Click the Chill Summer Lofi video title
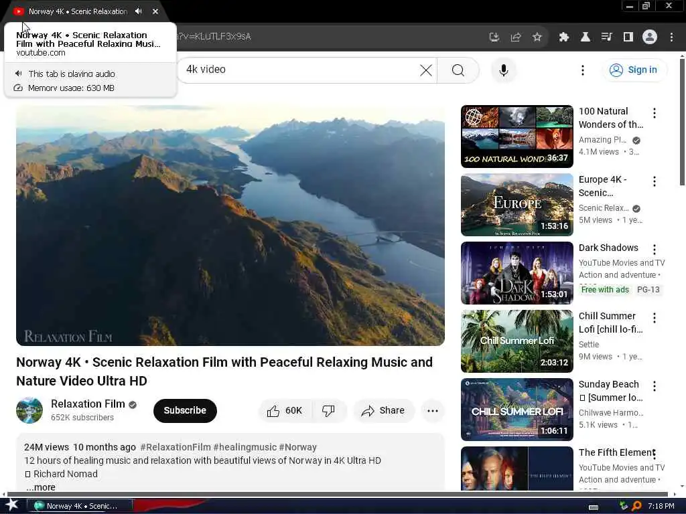 point(611,323)
